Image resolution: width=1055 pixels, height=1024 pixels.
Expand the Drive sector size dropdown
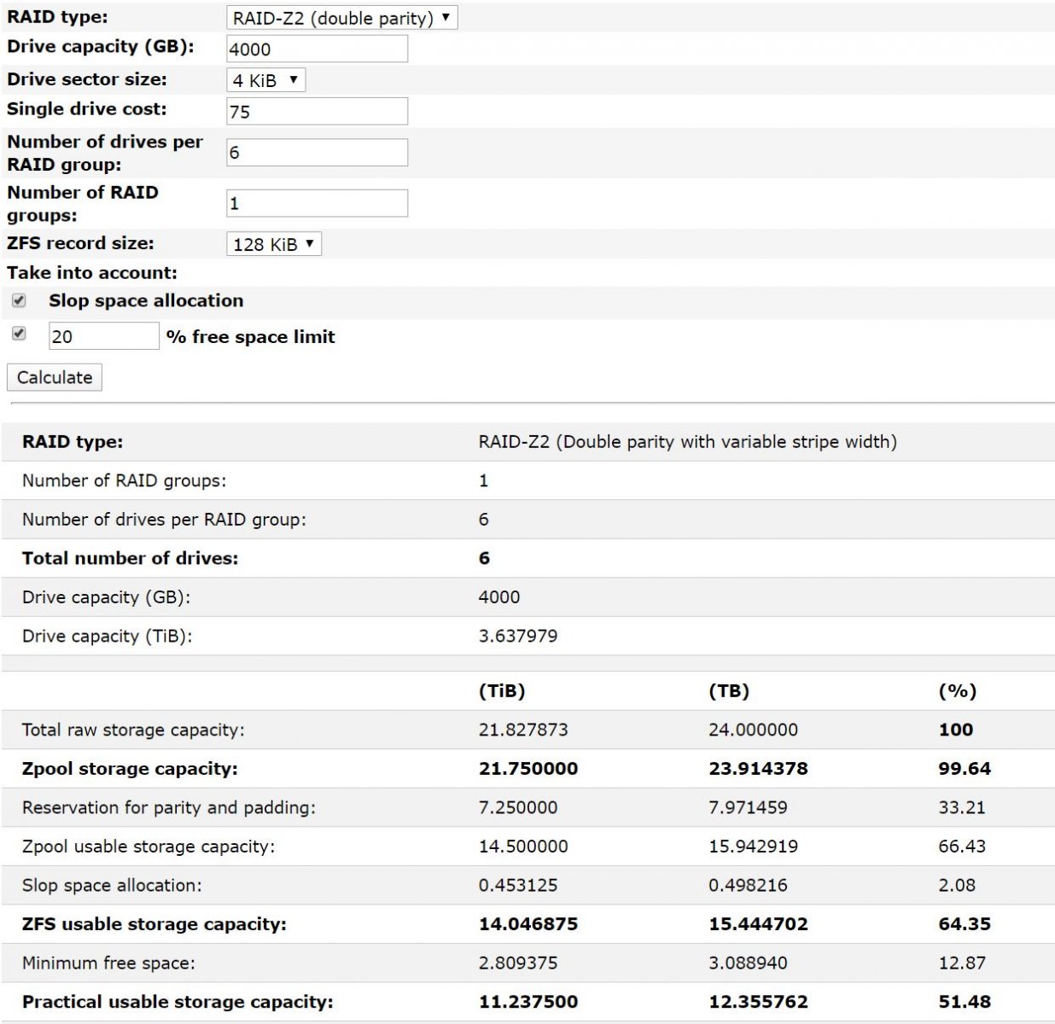click(265, 80)
